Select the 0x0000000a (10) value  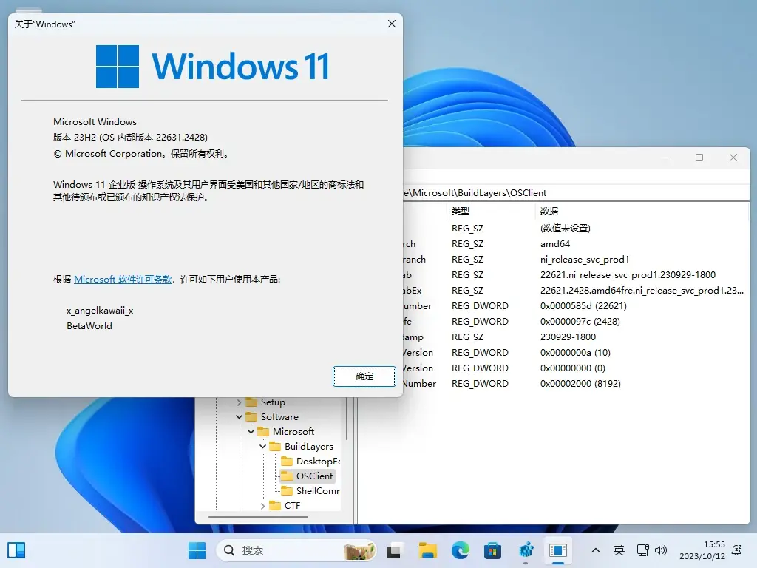pos(575,353)
